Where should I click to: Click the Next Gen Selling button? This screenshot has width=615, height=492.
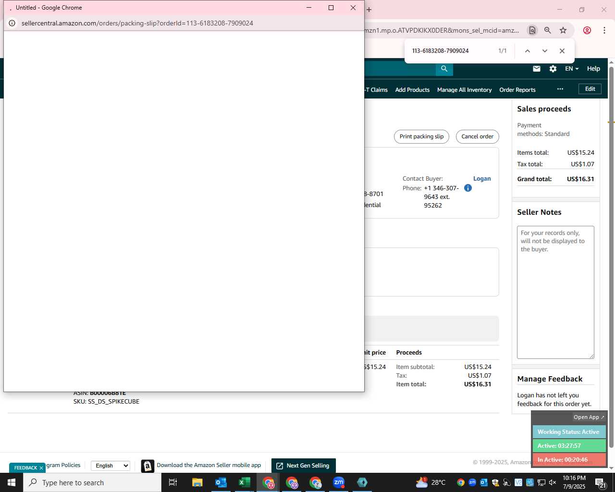click(x=303, y=466)
